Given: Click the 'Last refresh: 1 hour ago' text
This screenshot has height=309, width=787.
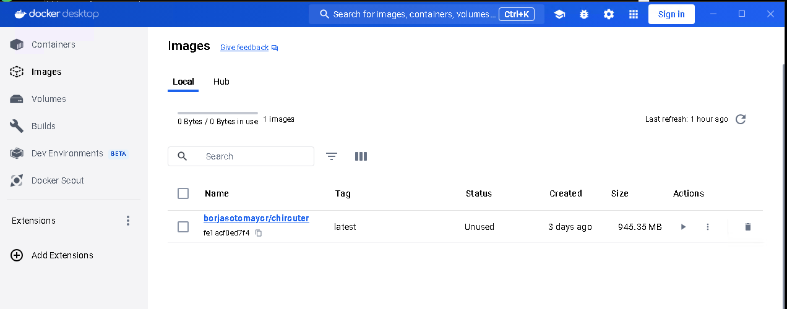Looking at the screenshot, I should coord(687,119).
